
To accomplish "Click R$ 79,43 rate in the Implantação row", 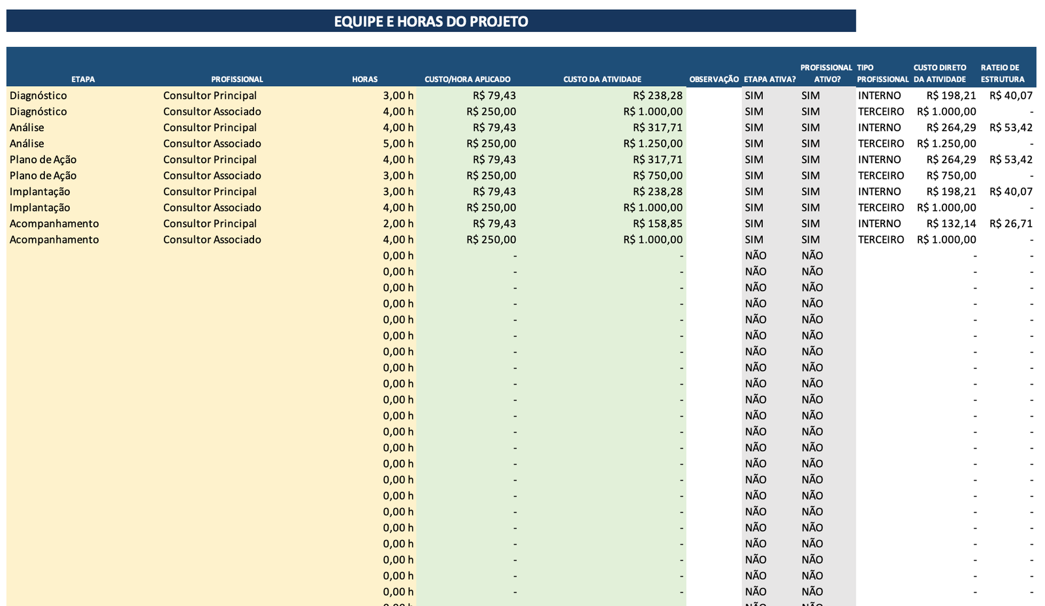I will 494,191.
